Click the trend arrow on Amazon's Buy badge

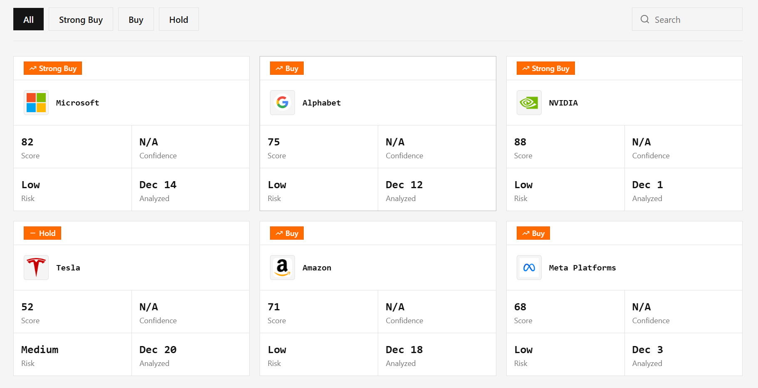(279, 233)
